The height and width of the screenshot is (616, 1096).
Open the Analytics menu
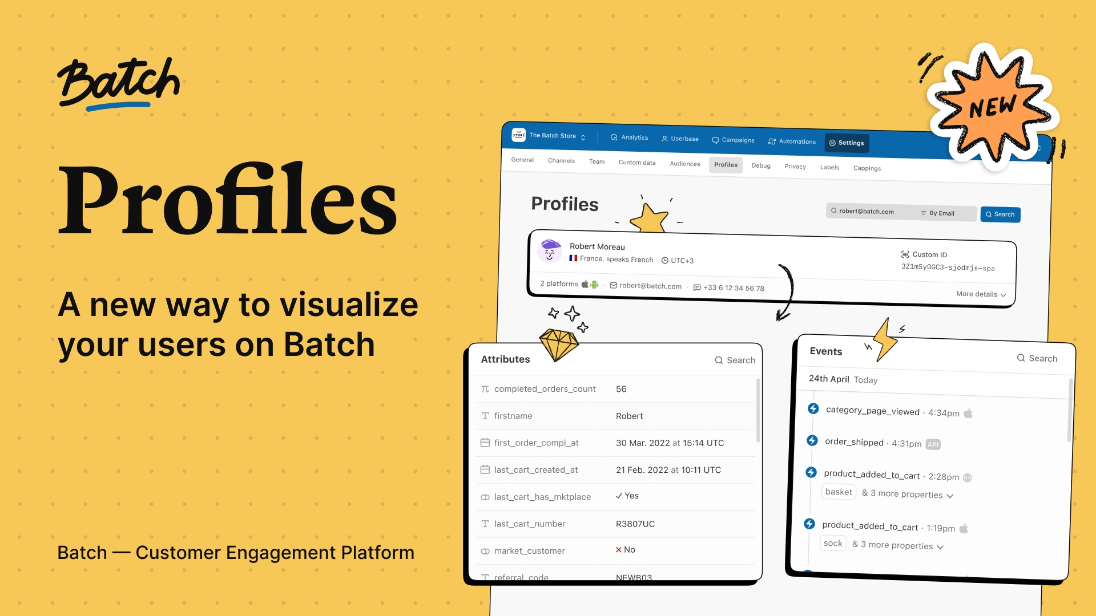(x=629, y=137)
